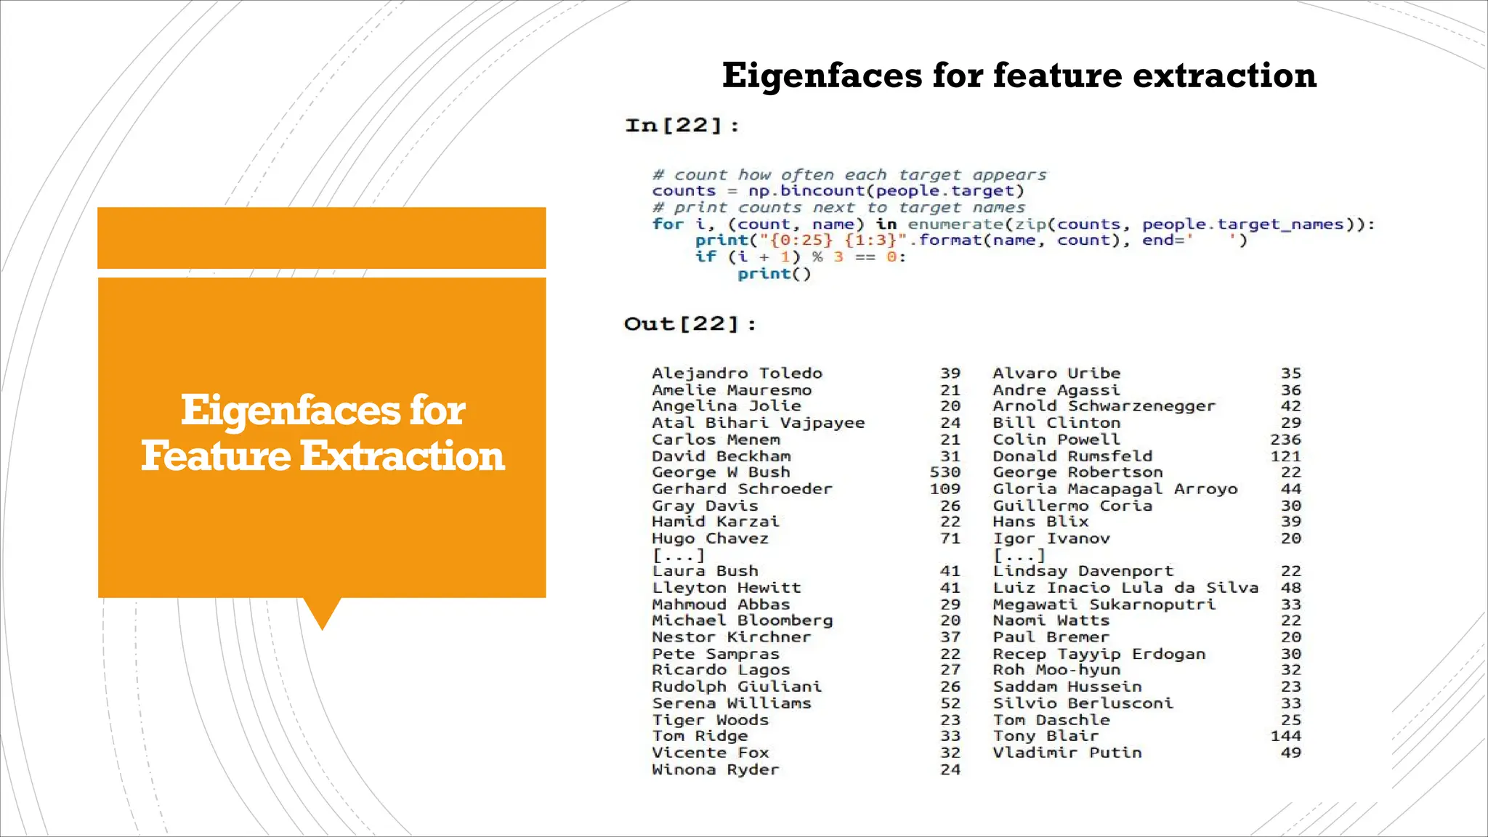Click the name 'Andre Agassi'
This screenshot has width=1488, height=837.
click(x=1056, y=390)
